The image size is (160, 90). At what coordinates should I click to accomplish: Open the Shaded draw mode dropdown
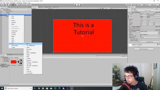(x=37, y=8)
